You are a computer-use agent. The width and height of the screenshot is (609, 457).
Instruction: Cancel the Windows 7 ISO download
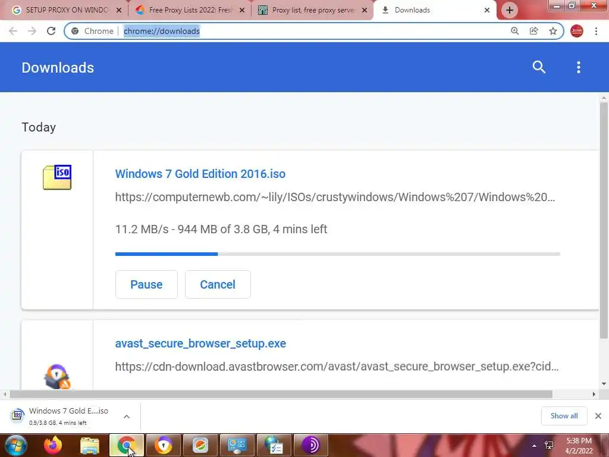pos(218,284)
